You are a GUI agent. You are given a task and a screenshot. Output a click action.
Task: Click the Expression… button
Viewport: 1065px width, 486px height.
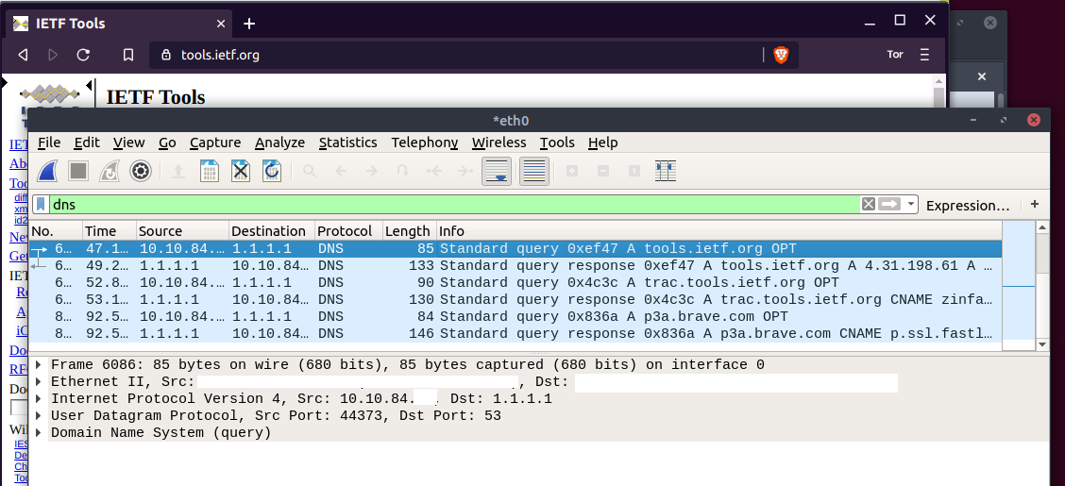pos(968,205)
